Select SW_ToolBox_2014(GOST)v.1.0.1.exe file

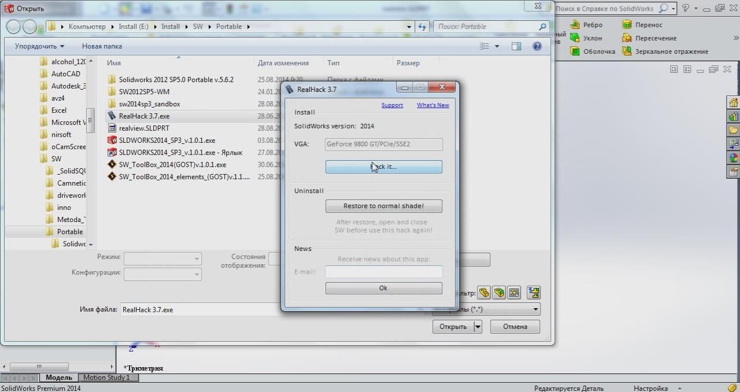pyautogui.click(x=167, y=165)
